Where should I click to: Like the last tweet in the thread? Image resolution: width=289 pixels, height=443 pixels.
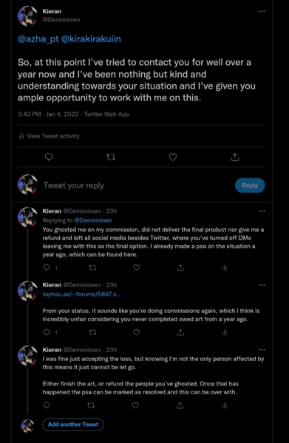coord(136,405)
